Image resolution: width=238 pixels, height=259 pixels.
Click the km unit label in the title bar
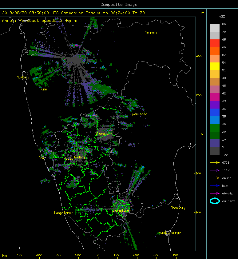[202, 13]
